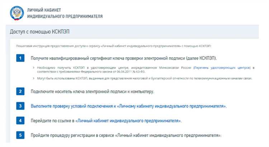Click the «Доступ с помощью КСКПЭП» heading
This screenshot has height=147, width=269.
pyautogui.click(x=39, y=32)
